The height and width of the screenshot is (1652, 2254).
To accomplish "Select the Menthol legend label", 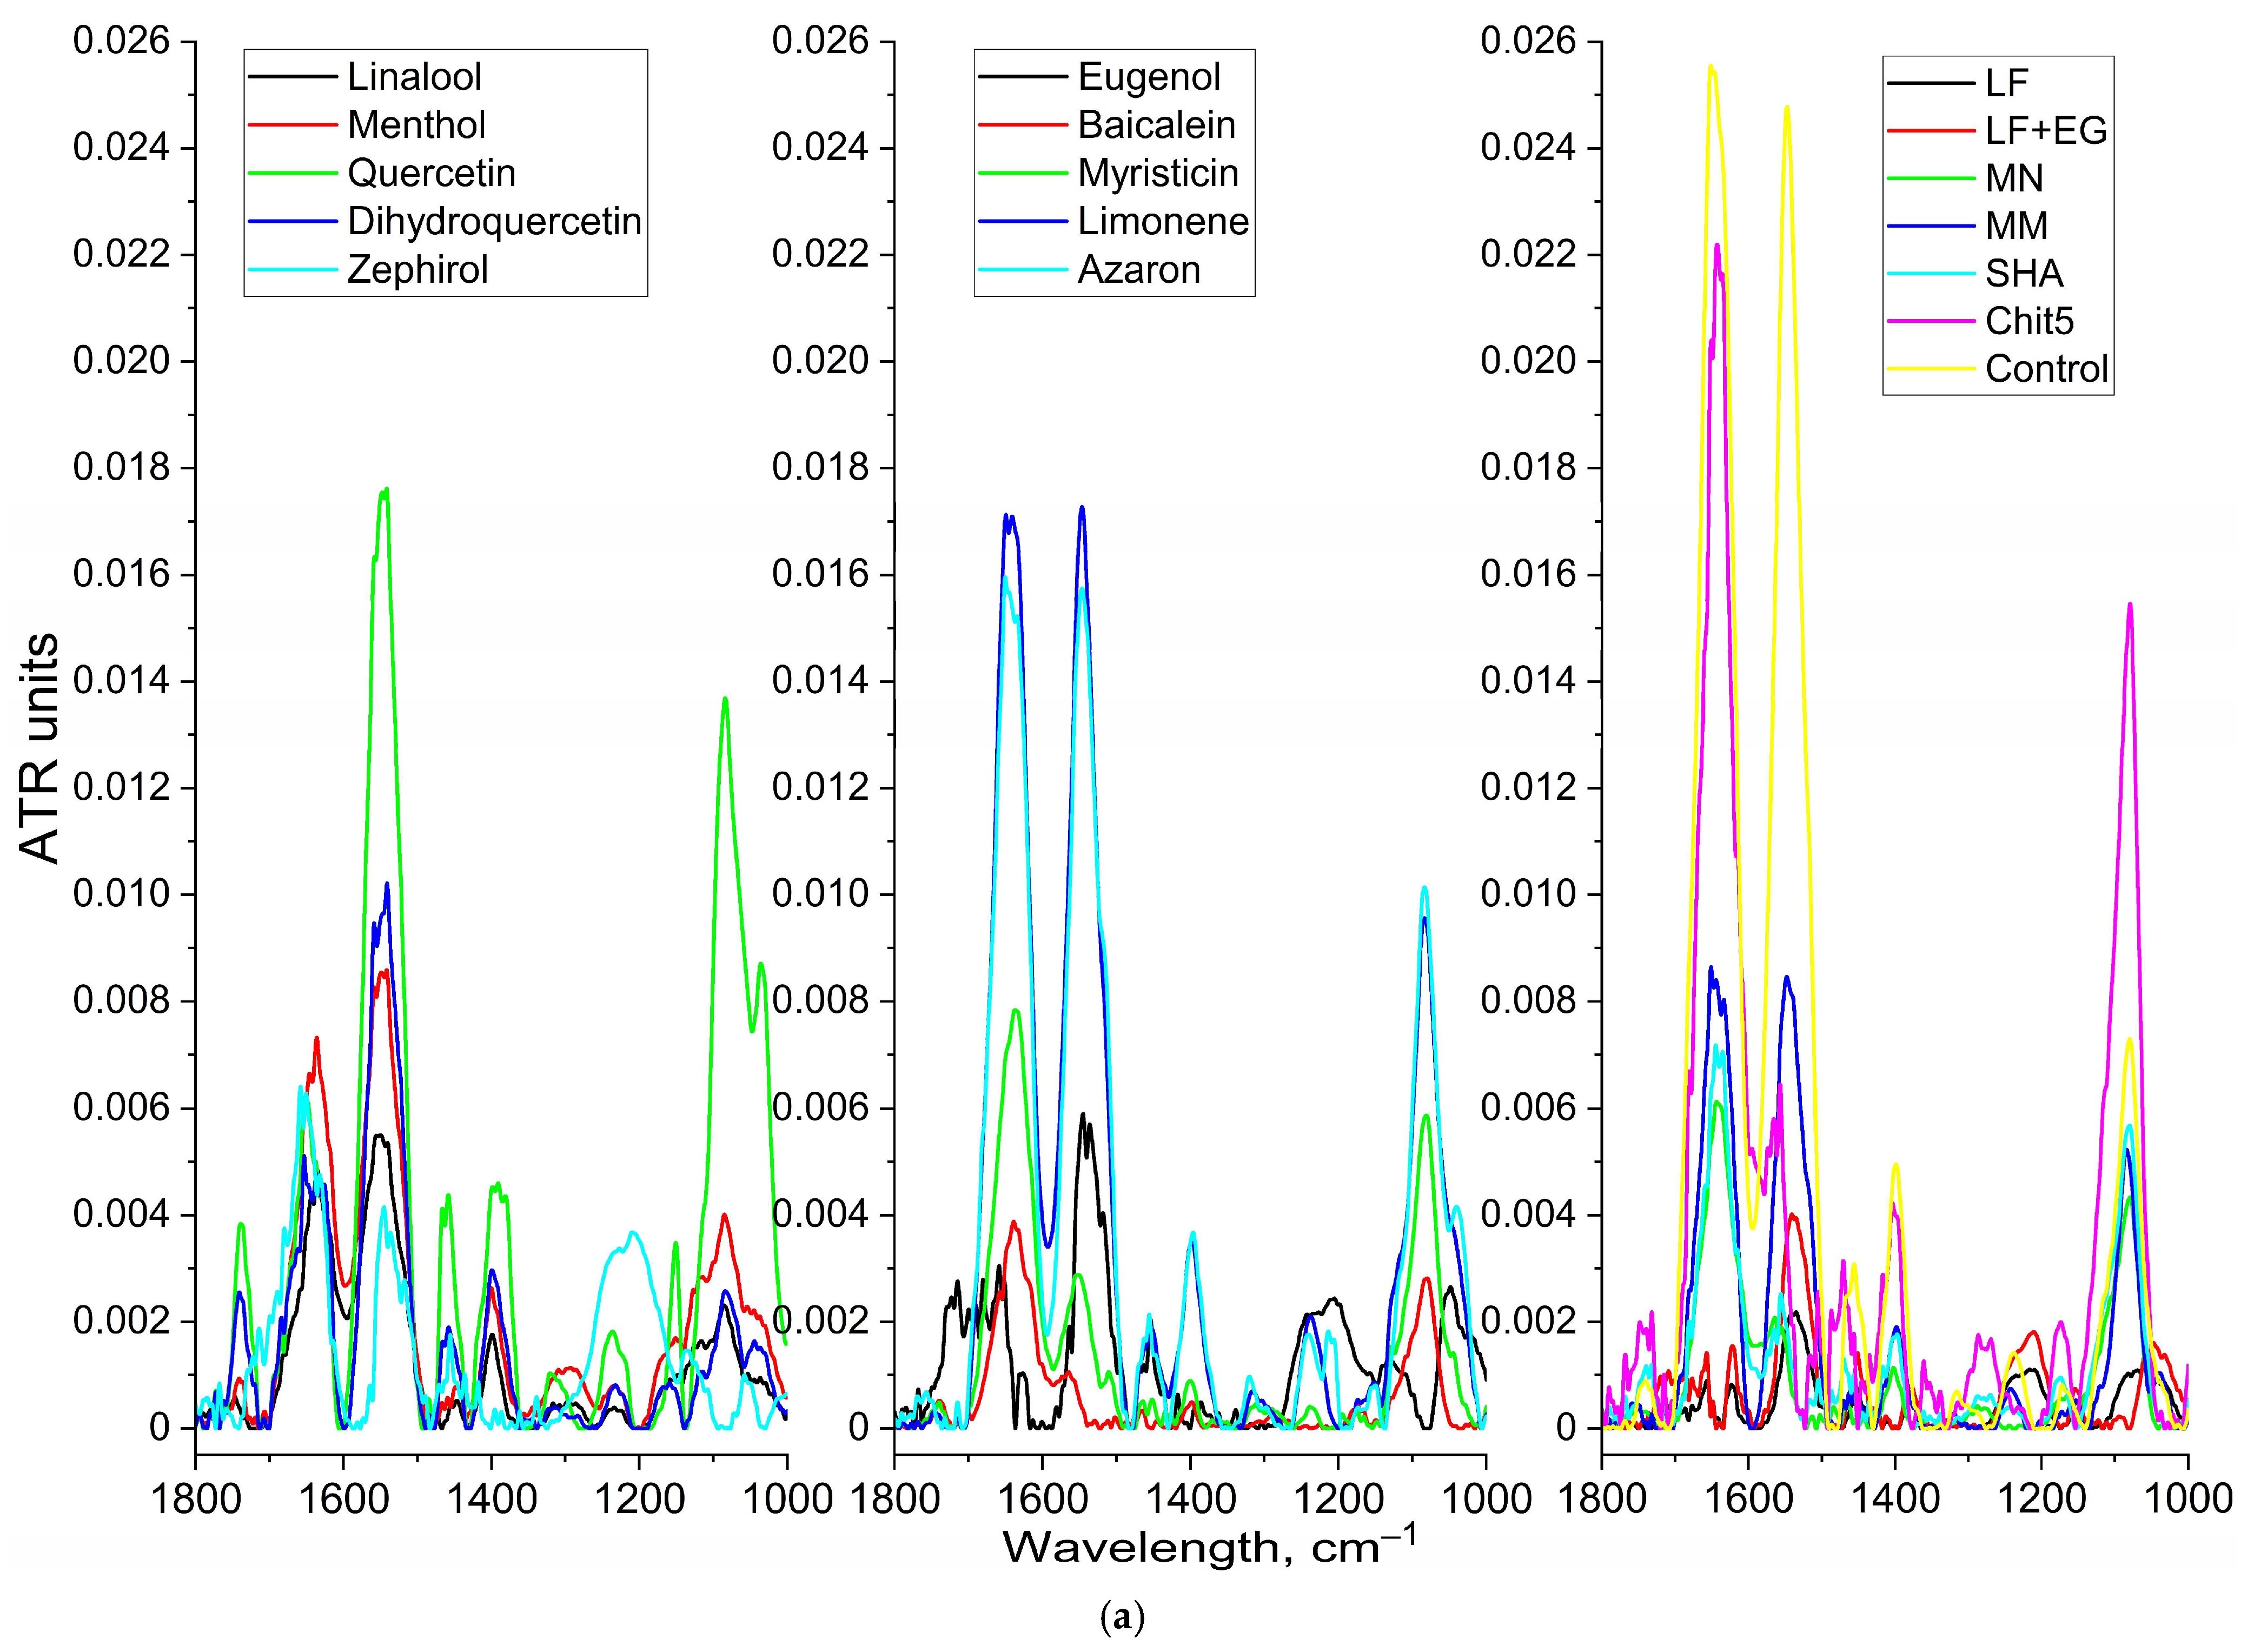I will pos(416,125).
